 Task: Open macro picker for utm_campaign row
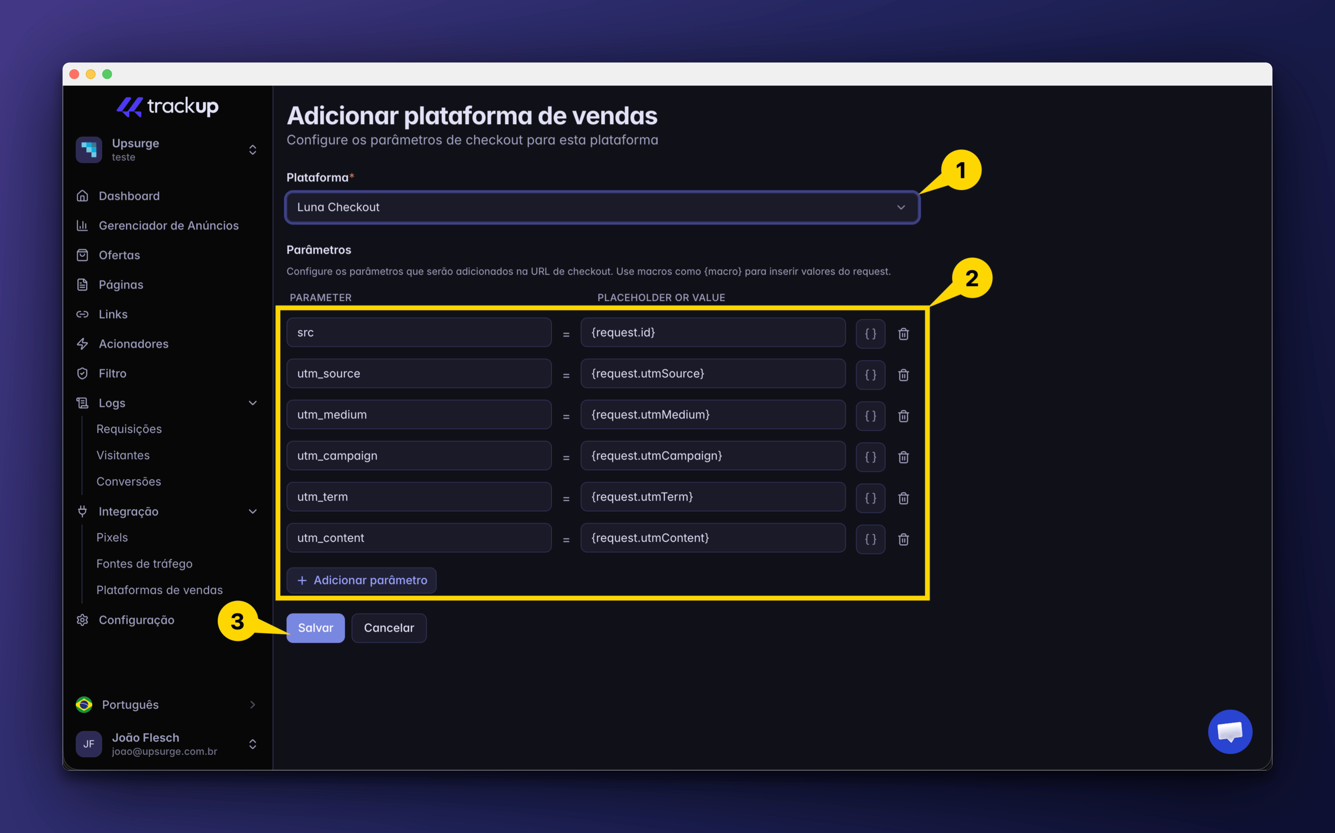pos(870,457)
